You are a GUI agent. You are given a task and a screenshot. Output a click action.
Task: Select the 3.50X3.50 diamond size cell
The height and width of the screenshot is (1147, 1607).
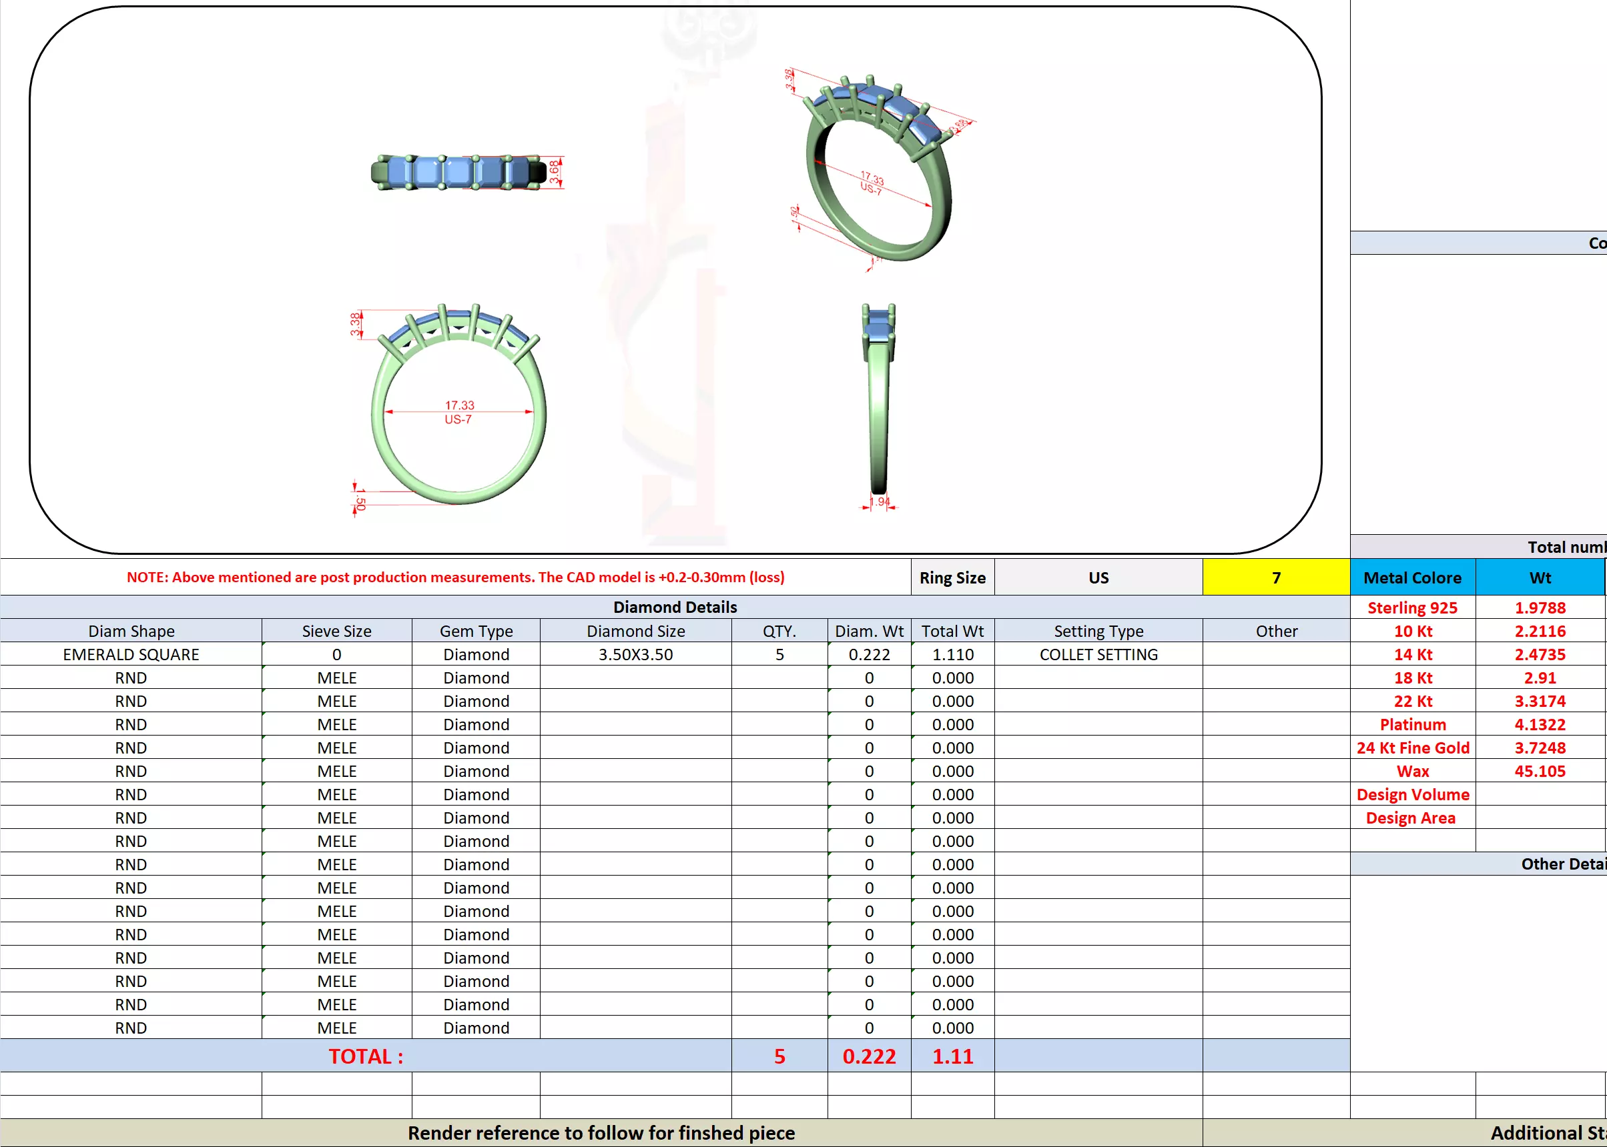coord(635,654)
